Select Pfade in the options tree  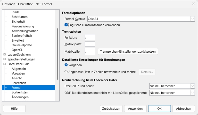pos(16,12)
